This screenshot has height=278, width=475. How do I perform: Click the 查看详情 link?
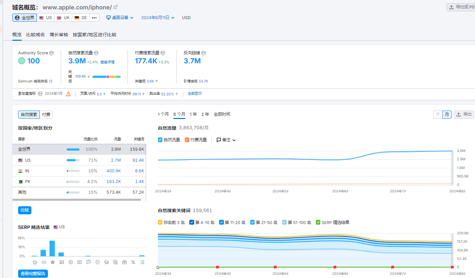pos(107,62)
